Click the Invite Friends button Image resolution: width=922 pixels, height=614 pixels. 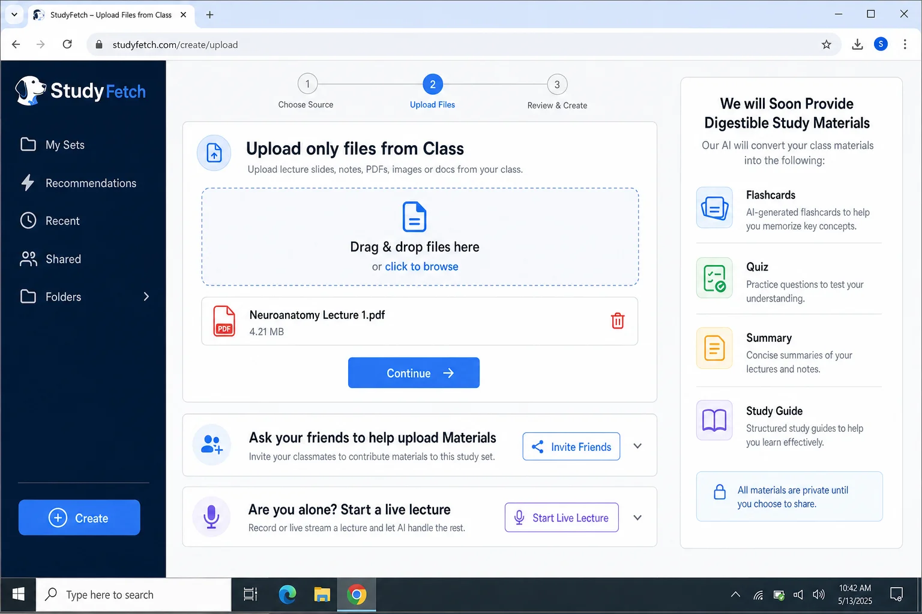pos(571,447)
